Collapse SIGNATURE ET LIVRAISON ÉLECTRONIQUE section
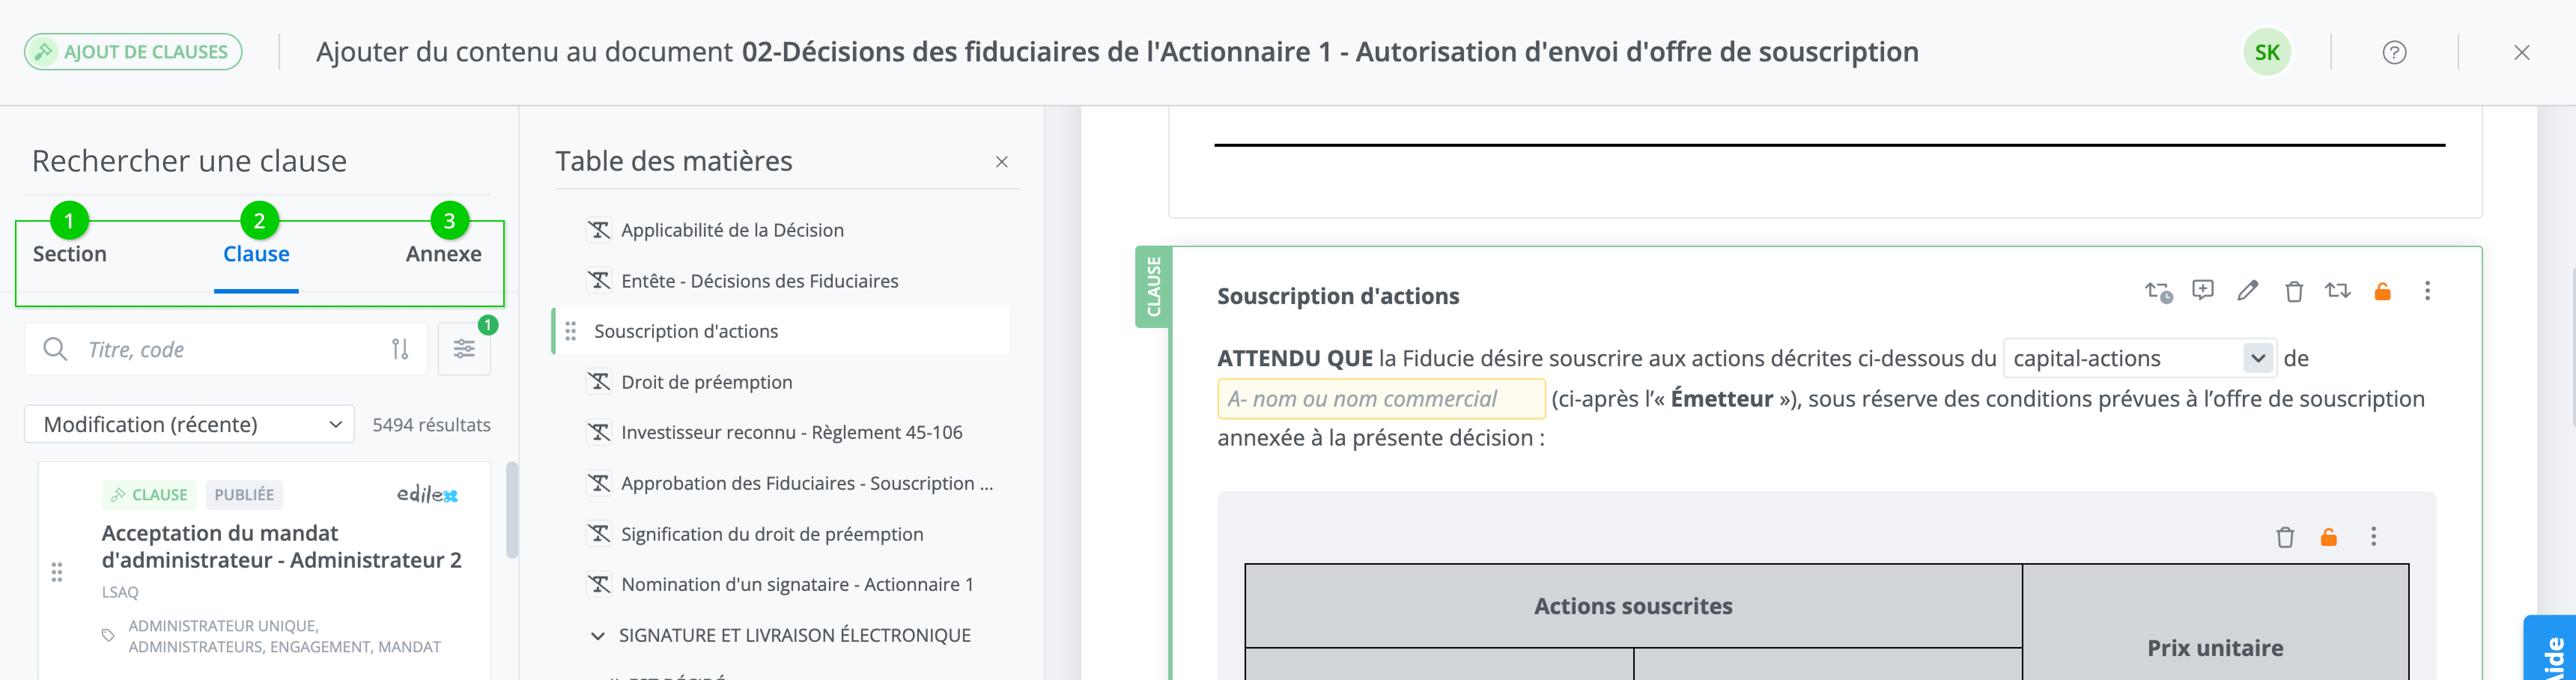This screenshot has height=680, width=2576. coord(598,636)
